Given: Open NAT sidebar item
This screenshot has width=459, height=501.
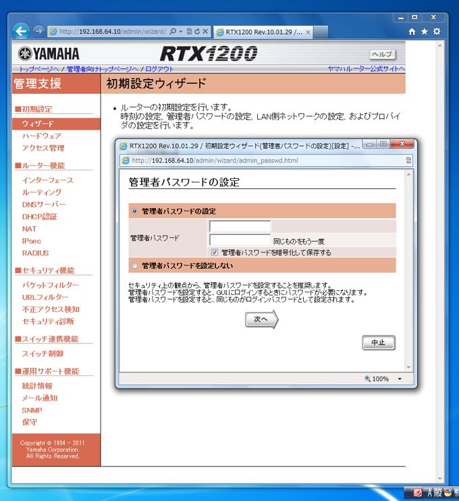Looking at the screenshot, I should (x=29, y=229).
